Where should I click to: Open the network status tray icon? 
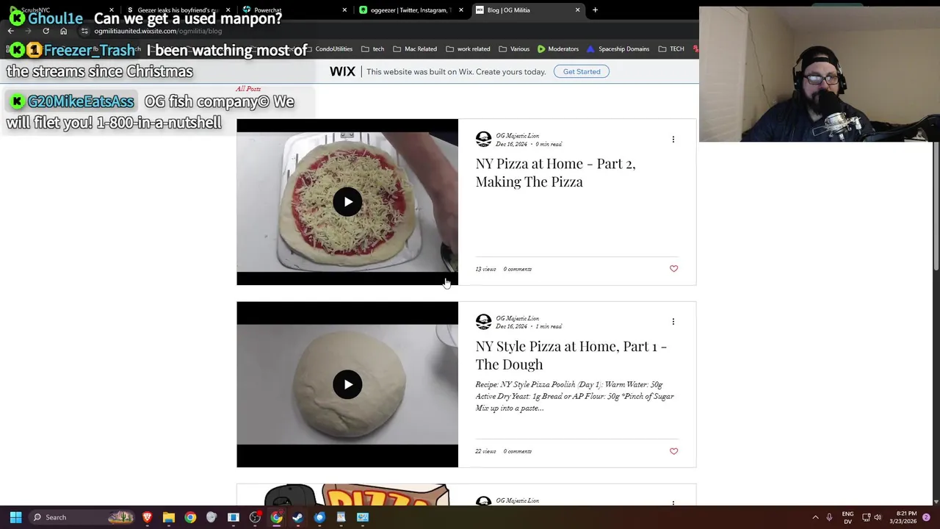866,517
